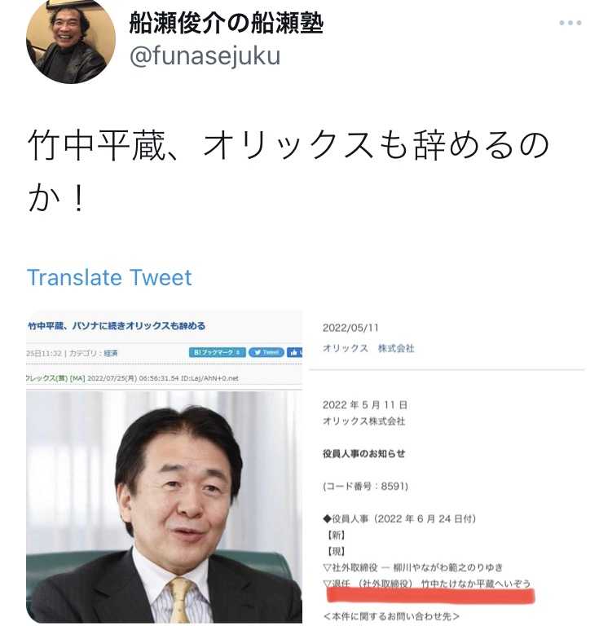Click the 経済 category link
The image size is (599, 626).
pyautogui.click(x=111, y=353)
